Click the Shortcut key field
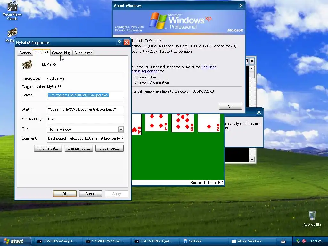328x246 pixels. point(85,119)
